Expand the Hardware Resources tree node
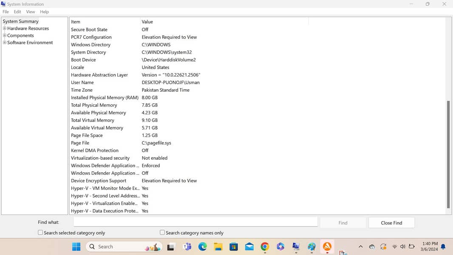The height and width of the screenshot is (255, 453). 5,28
